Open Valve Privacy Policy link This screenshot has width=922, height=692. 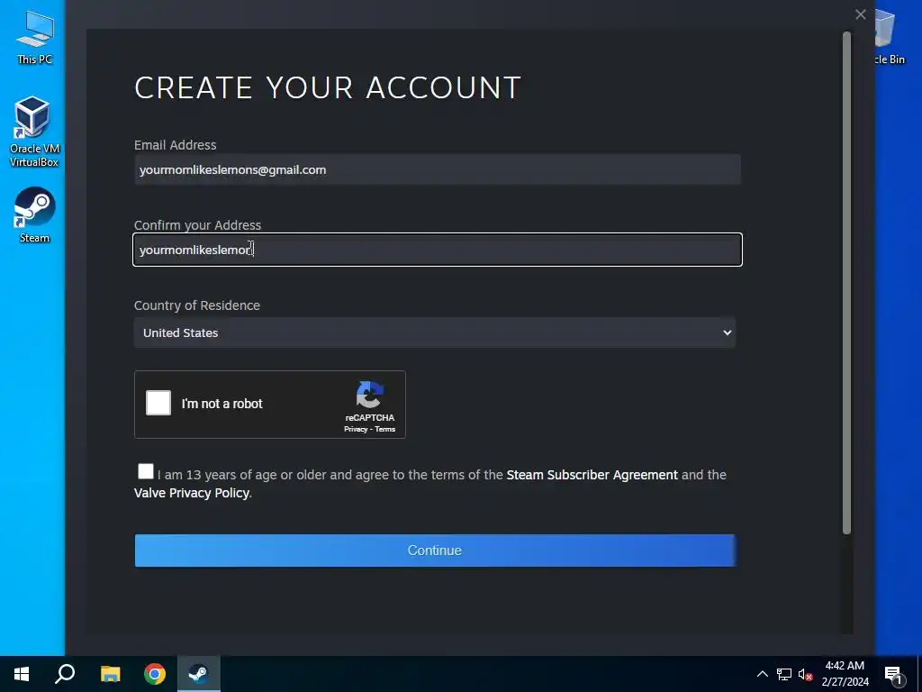(x=192, y=493)
